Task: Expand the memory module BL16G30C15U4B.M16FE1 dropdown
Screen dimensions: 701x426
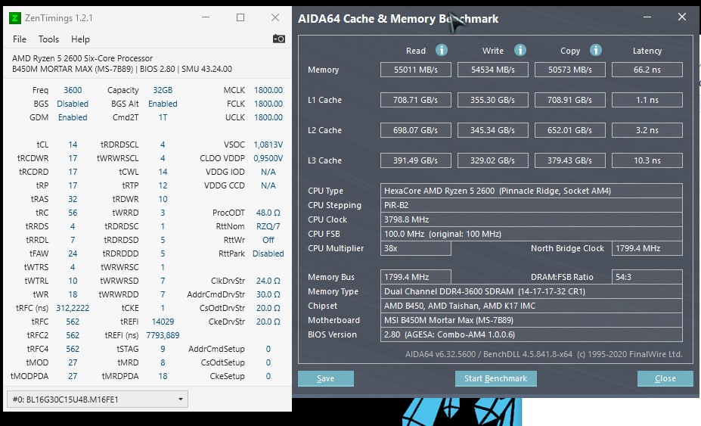Action: point(98,400)
